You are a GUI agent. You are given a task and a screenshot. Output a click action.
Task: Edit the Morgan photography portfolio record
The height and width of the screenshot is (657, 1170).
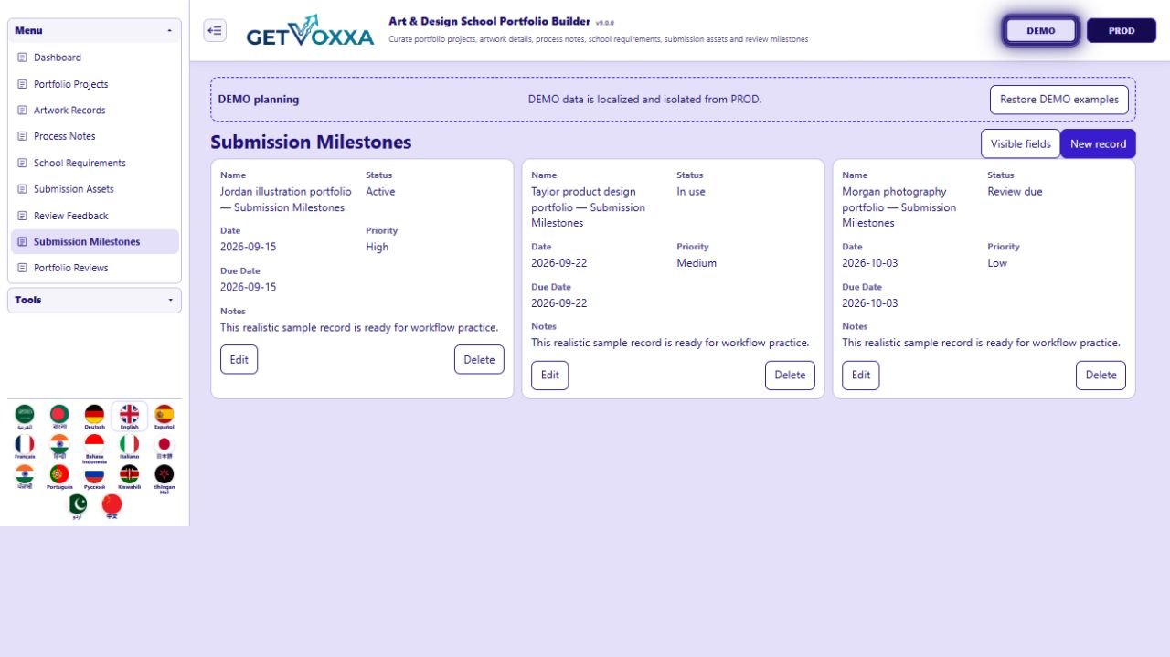(x=860, y=375)
